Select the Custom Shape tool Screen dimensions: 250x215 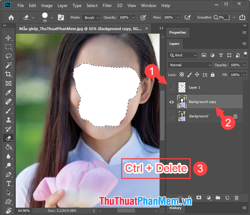coord(8,202)
